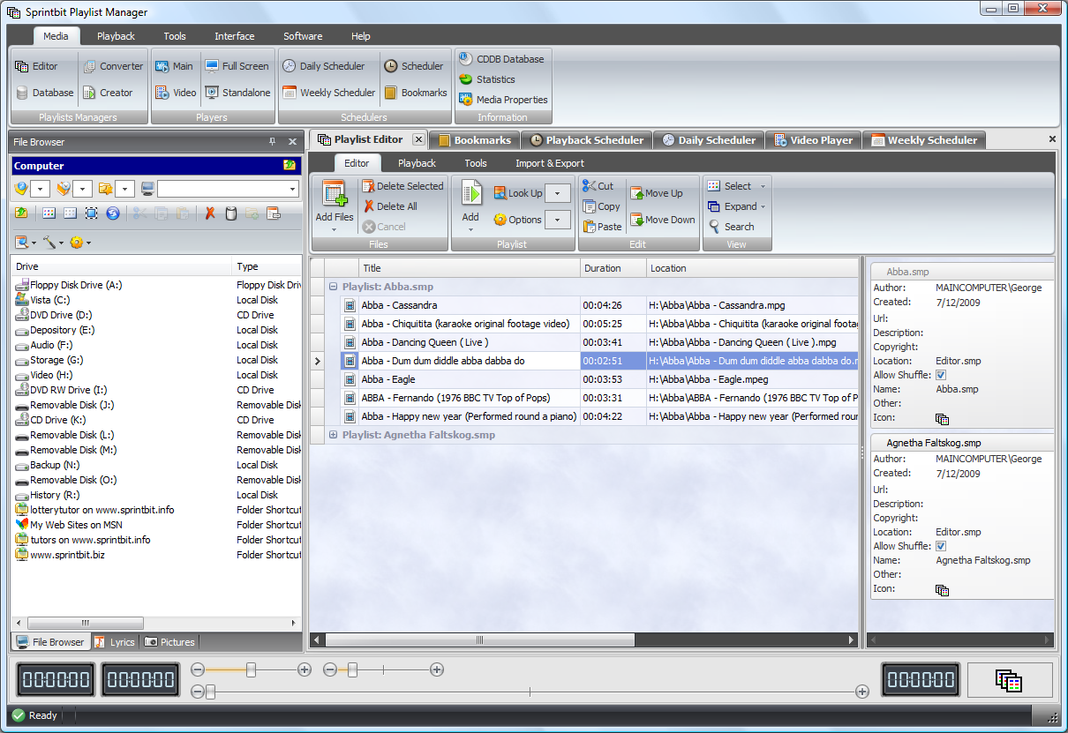
Task: Open the Daily Scheduler from ribbon
Action: point(323,66)
